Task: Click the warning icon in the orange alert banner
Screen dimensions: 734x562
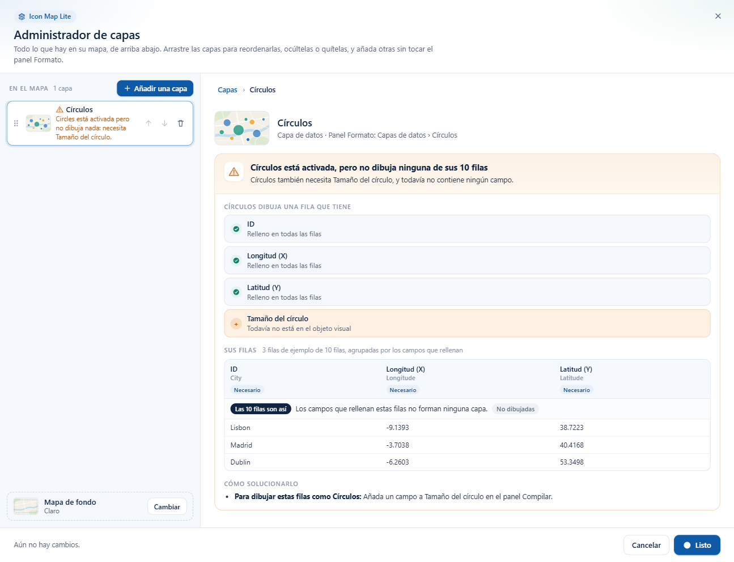Action: pos(234,172)
